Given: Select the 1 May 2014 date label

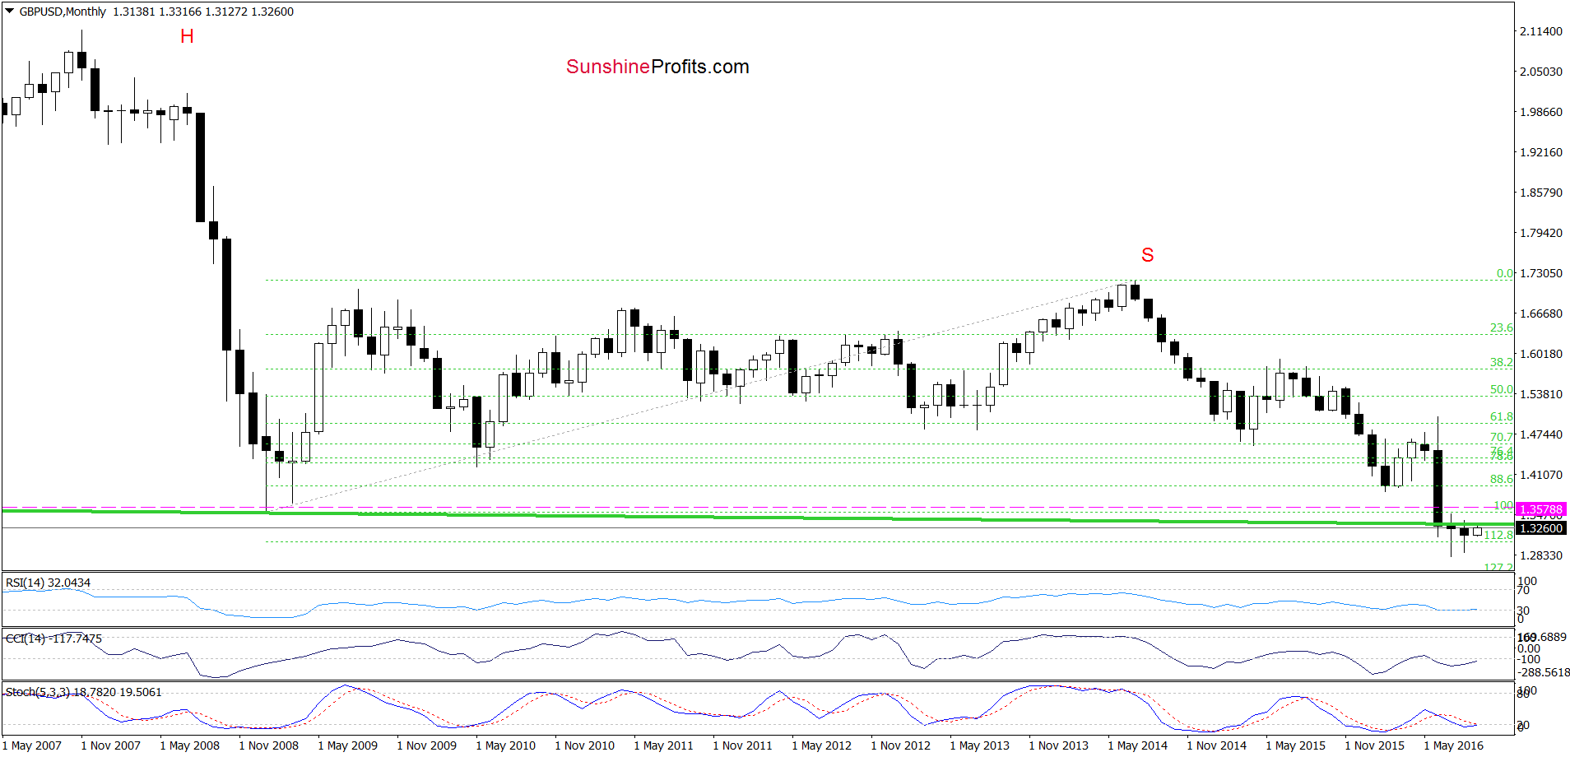Looking at the screenshot, I should (1138, 745).
